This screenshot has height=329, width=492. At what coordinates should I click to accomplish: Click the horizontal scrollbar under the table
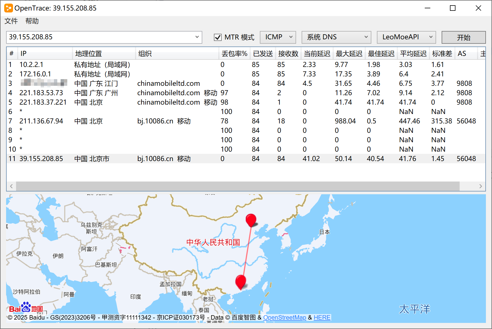coord(237,186)
